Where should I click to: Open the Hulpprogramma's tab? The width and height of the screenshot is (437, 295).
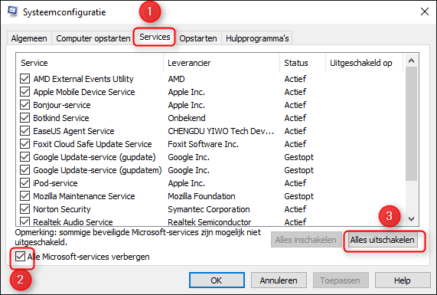click(257, 38)
